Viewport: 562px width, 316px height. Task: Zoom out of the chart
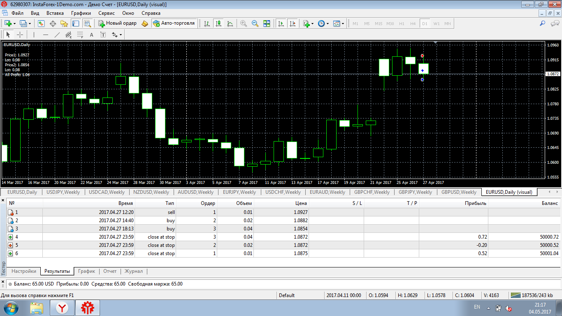pos(255,23)
